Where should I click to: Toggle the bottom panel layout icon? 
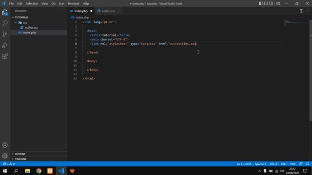266,3
